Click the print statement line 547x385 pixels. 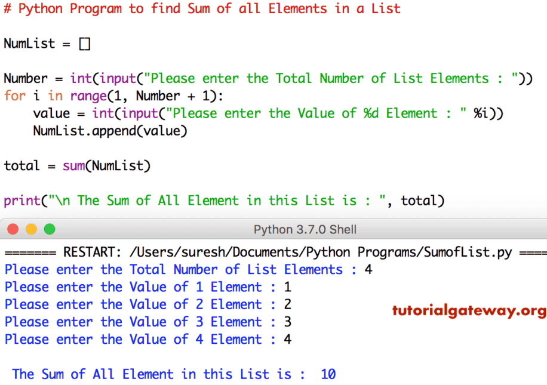tap(221, 201)
